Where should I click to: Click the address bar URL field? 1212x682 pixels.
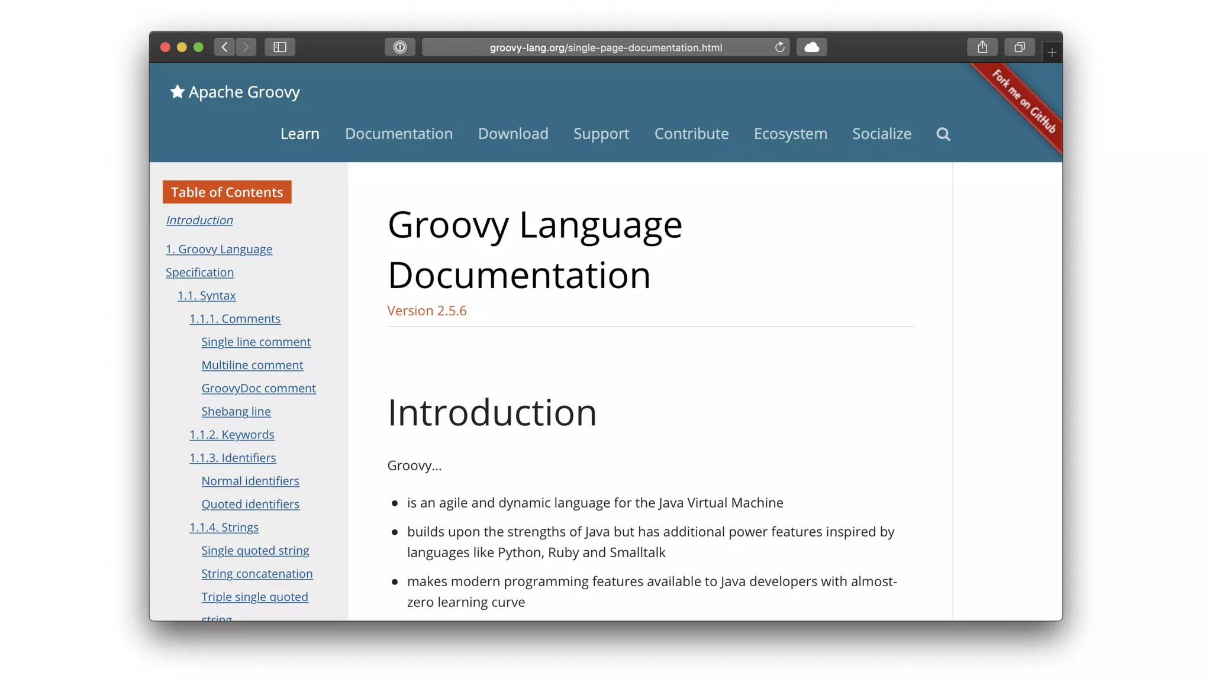point(605,47)
